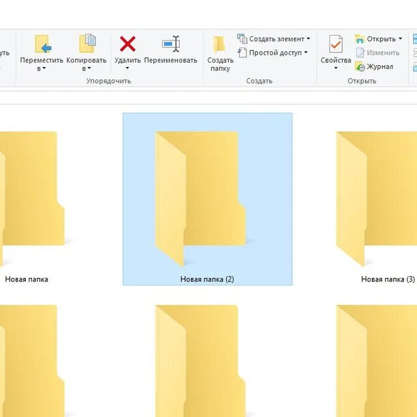Select the Новая папка (3) folder icon
Screen dimensions: 417x417
click(x=377, y=198)
